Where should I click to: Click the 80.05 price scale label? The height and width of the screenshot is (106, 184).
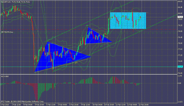[x=180, y=13]
